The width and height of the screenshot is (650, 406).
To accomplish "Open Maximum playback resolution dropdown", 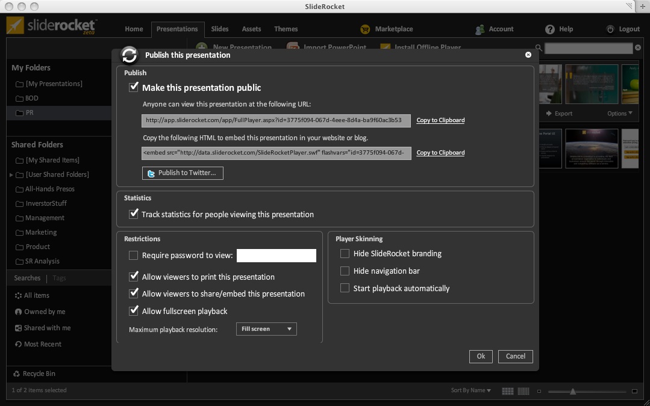I will (266, 329).
